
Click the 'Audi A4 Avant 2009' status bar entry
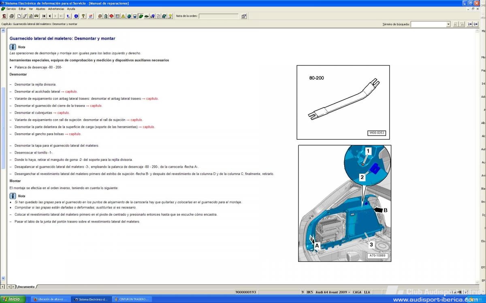[333, 292]
